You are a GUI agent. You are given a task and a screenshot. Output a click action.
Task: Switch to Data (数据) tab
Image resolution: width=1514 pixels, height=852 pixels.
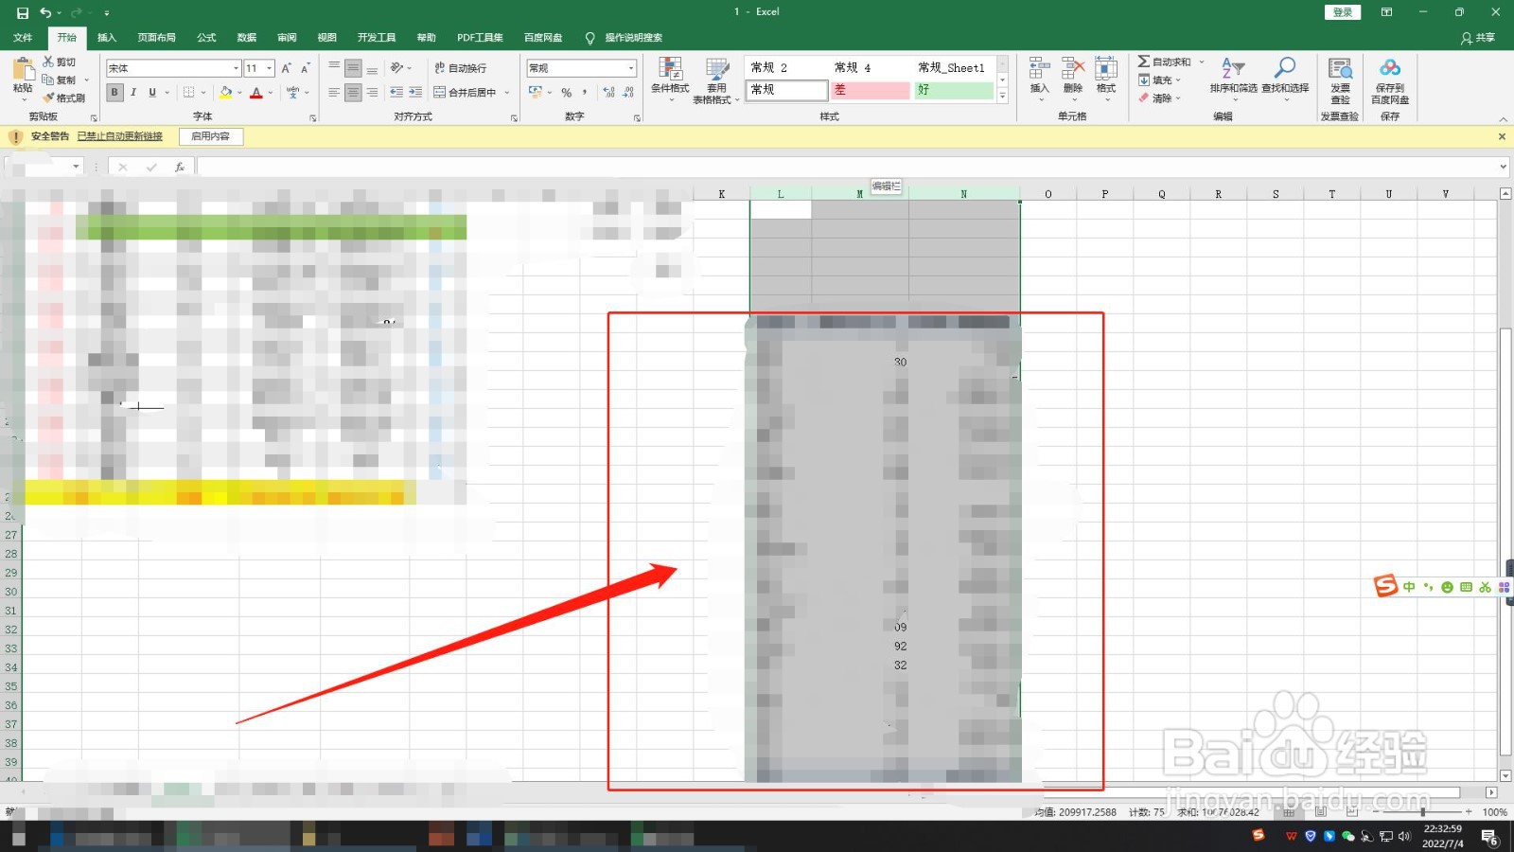pos(247,38)
